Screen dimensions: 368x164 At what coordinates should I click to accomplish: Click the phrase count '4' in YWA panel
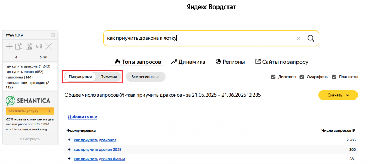click(x=16, y=58)
